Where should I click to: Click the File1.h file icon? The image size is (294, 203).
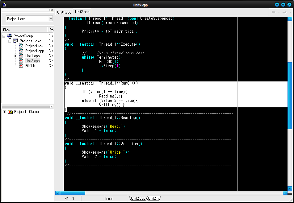click(x=21, y=66)
